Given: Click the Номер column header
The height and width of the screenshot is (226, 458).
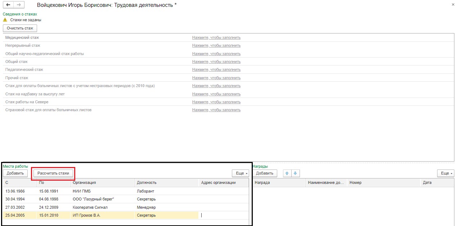Looking at the screenshot, I should pyautogui.click(x=384, y=182).
